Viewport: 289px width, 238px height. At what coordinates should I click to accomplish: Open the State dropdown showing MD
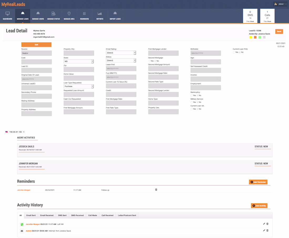79,61
